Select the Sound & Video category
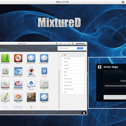126x126 pixels. click(x=73, y=82)
